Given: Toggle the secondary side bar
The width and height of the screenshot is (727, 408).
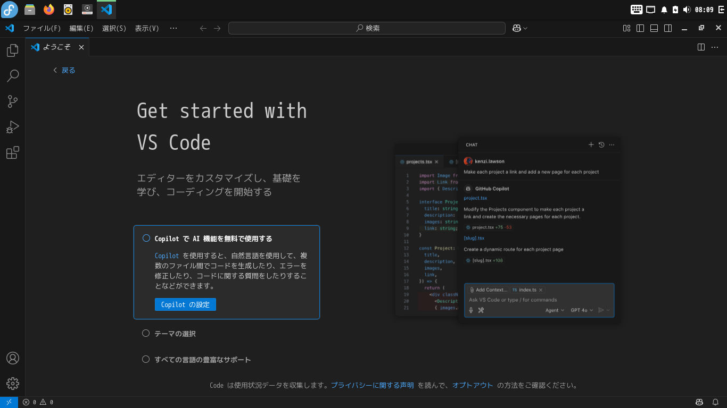Looking at the screenshot, I should 668,28.
